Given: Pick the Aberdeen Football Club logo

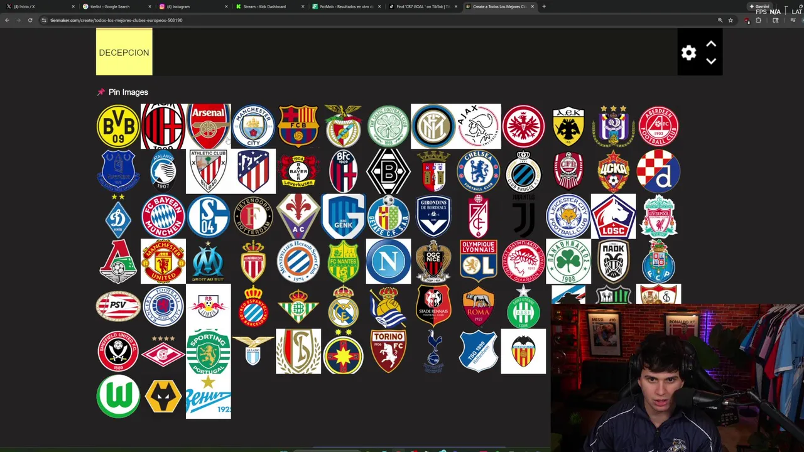Looking at the screenshot, I should point(658,126).
